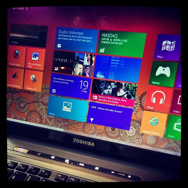Open the Mozilla Firefox tile
This screenshot has height=188, width=188.
pos(16,57)
